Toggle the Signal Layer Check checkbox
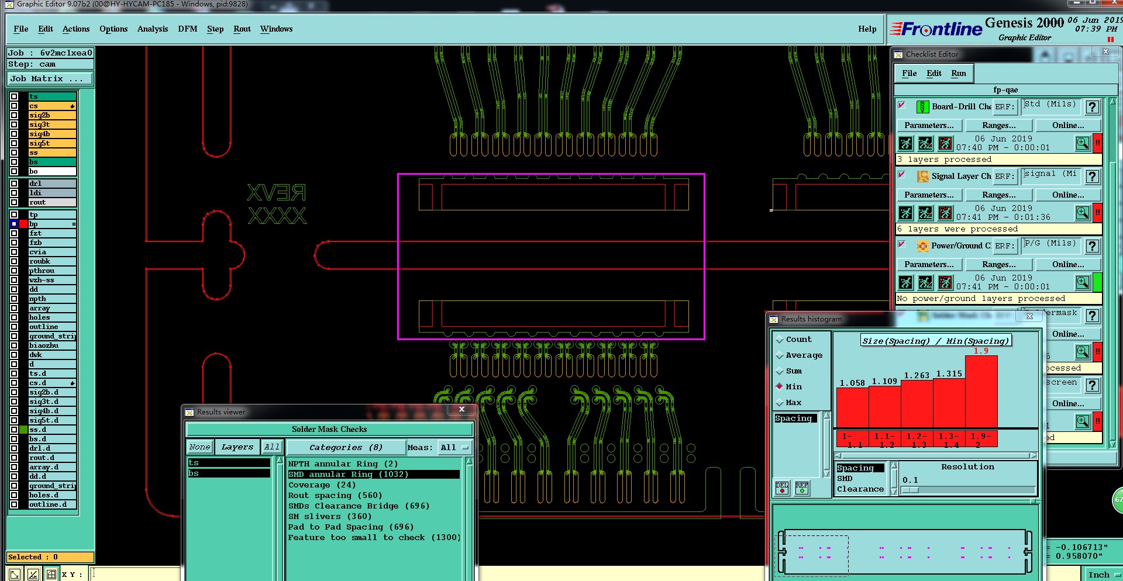 902,175
